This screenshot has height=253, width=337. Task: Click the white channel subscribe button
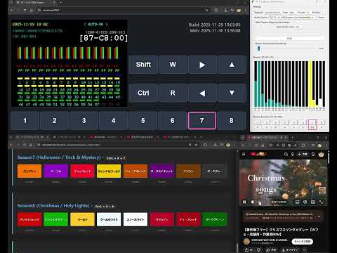coord(303,241)
